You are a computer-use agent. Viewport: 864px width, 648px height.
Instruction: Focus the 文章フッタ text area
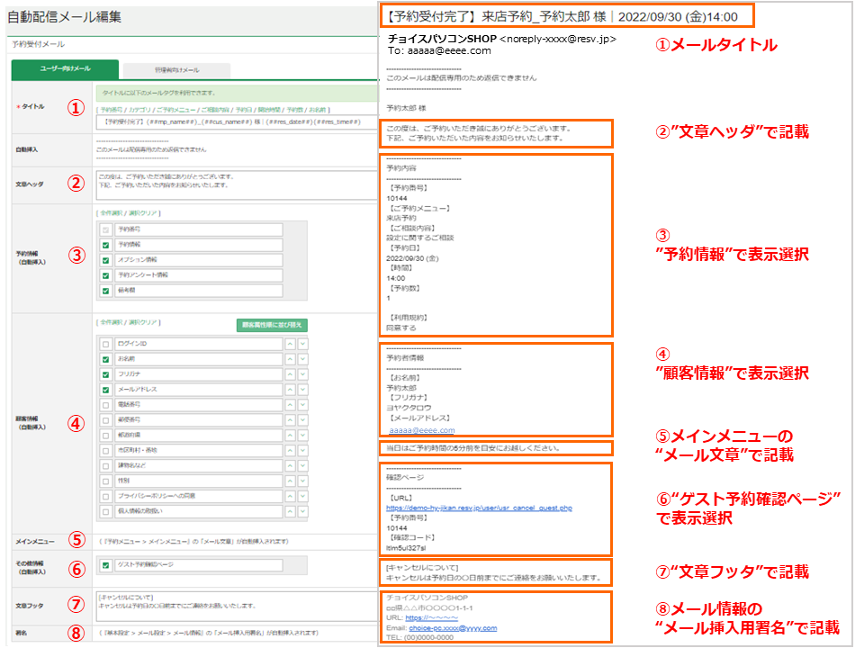[237, 606]
